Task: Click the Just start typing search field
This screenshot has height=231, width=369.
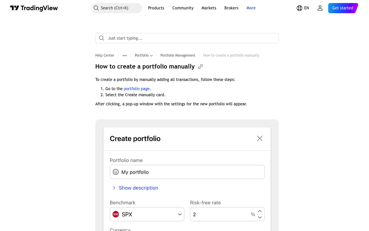Action: point(187,38)
